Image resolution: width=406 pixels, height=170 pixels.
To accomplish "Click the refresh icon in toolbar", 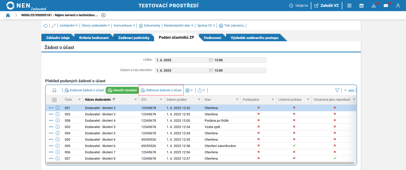I will coord(46,26).
